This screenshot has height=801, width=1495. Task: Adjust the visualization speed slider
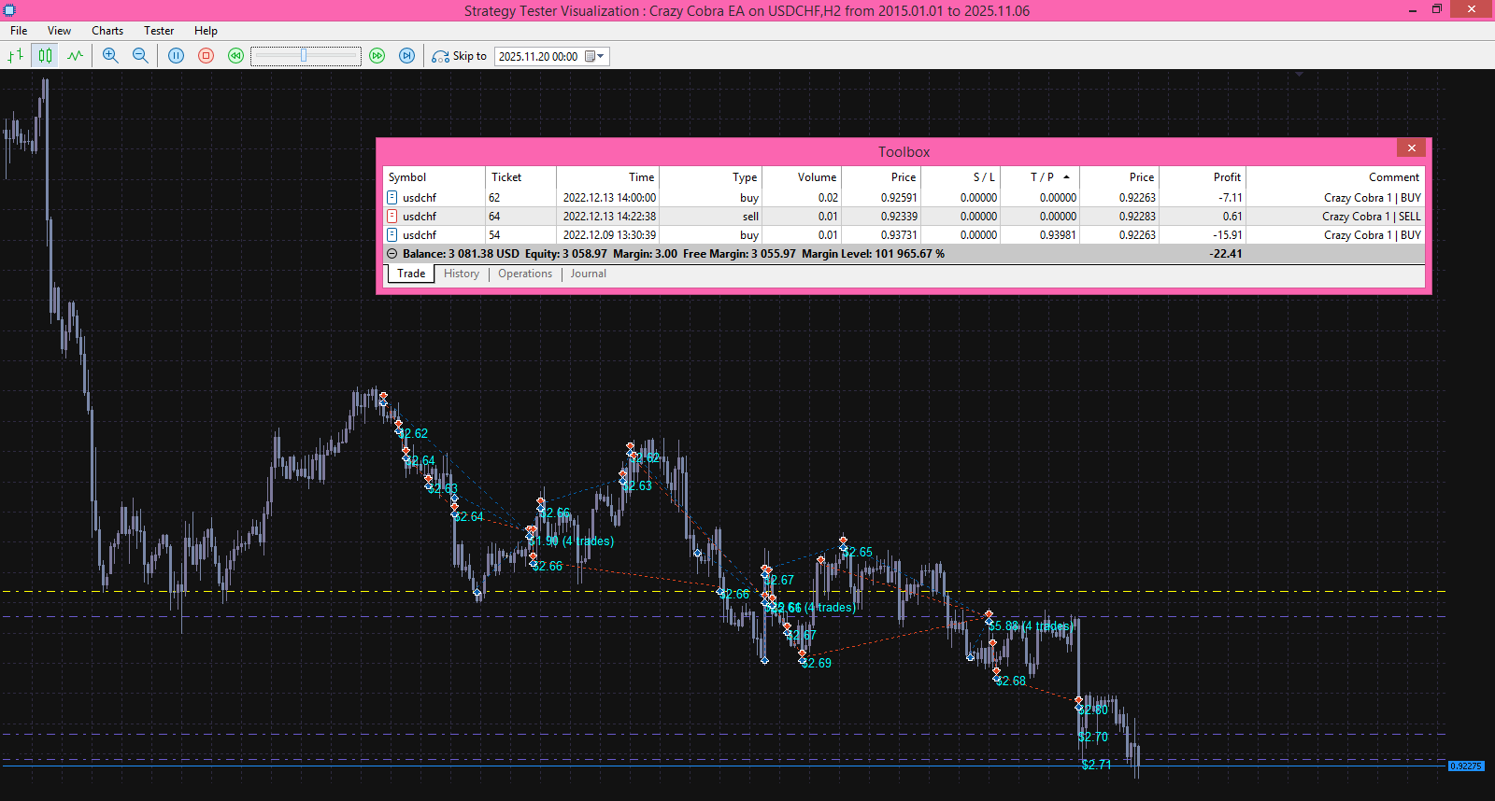pyautogui.click(x=304, y=56)
